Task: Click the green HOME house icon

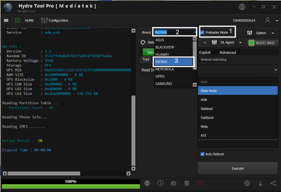Action: 18,20
